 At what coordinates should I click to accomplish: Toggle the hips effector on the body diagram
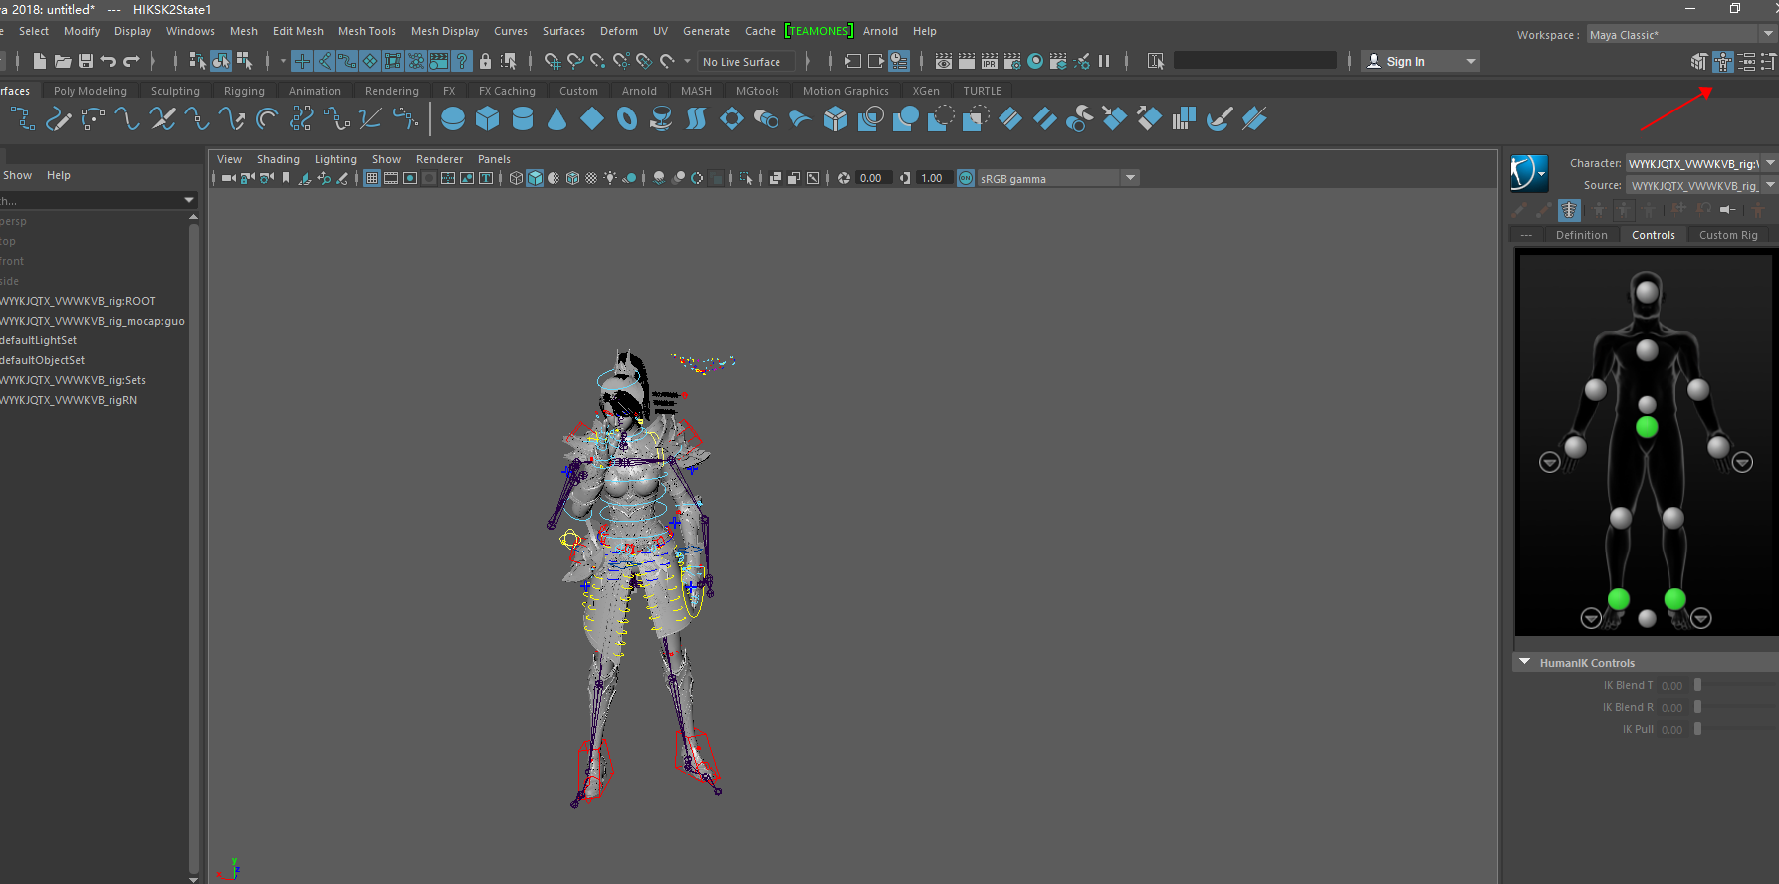[1647, 427]
